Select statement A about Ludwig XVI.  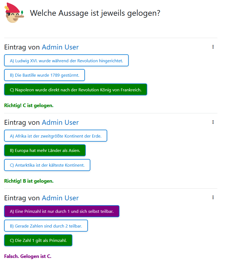(66, 61)
